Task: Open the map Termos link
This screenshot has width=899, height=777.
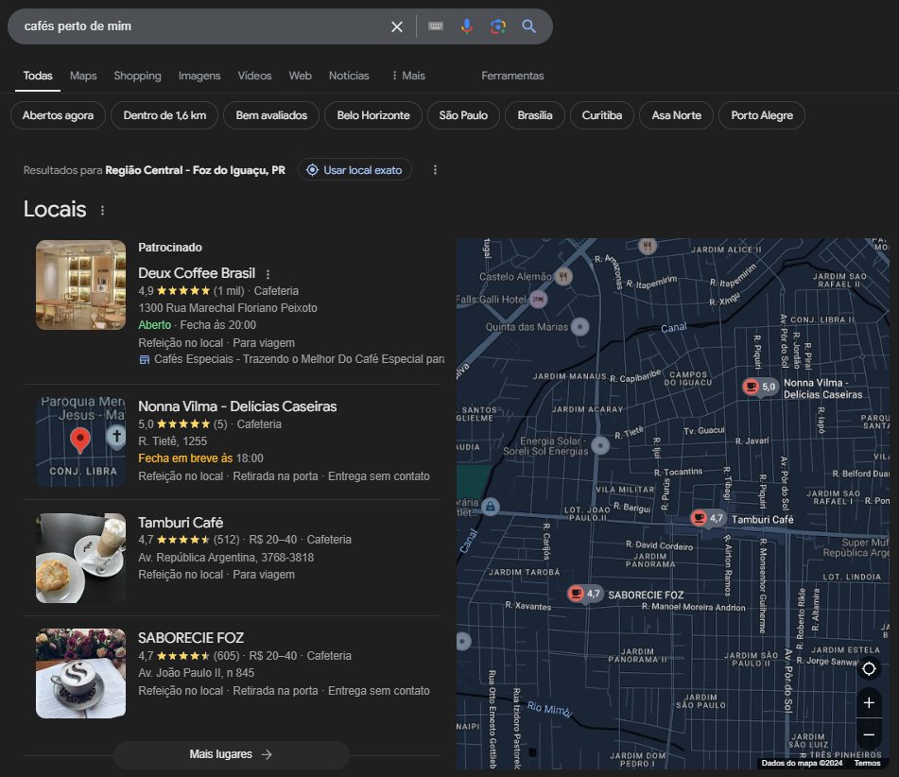Action: (x=867, y=763)
